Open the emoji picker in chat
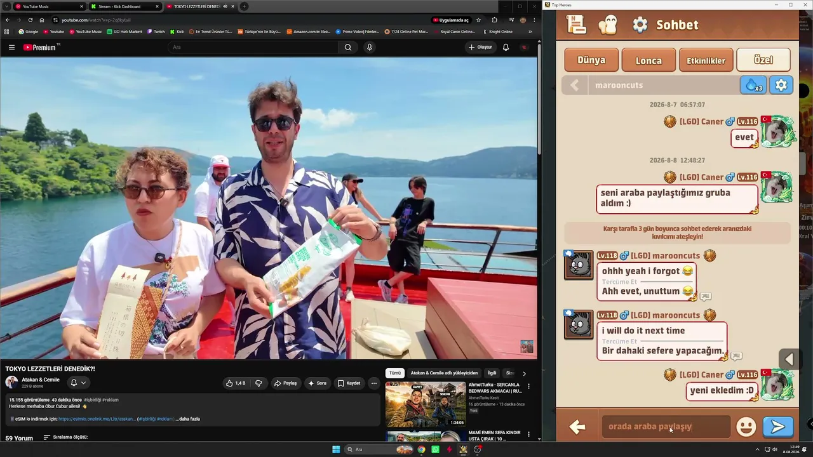 pyautogui.click(x=746, y=427)
